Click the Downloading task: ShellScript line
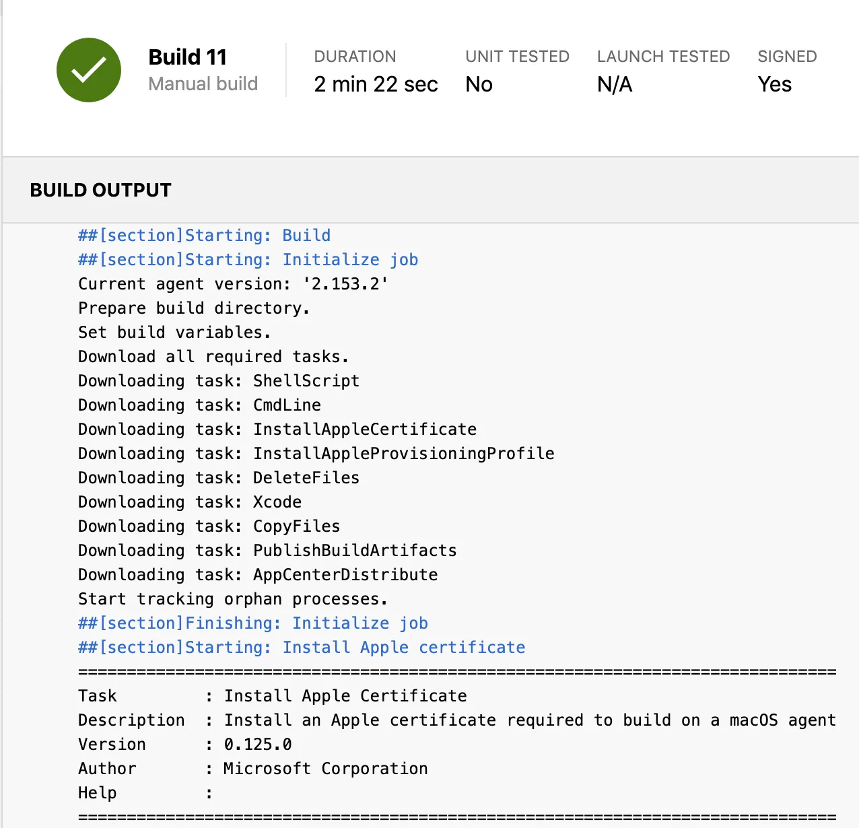The width and height of the screenshot is (859, 828). pyautogui.click(x=219, y=381)
